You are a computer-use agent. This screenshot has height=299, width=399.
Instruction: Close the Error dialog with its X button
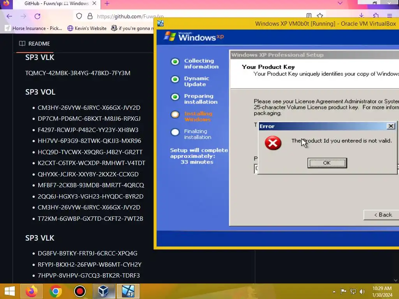(390, 126)
